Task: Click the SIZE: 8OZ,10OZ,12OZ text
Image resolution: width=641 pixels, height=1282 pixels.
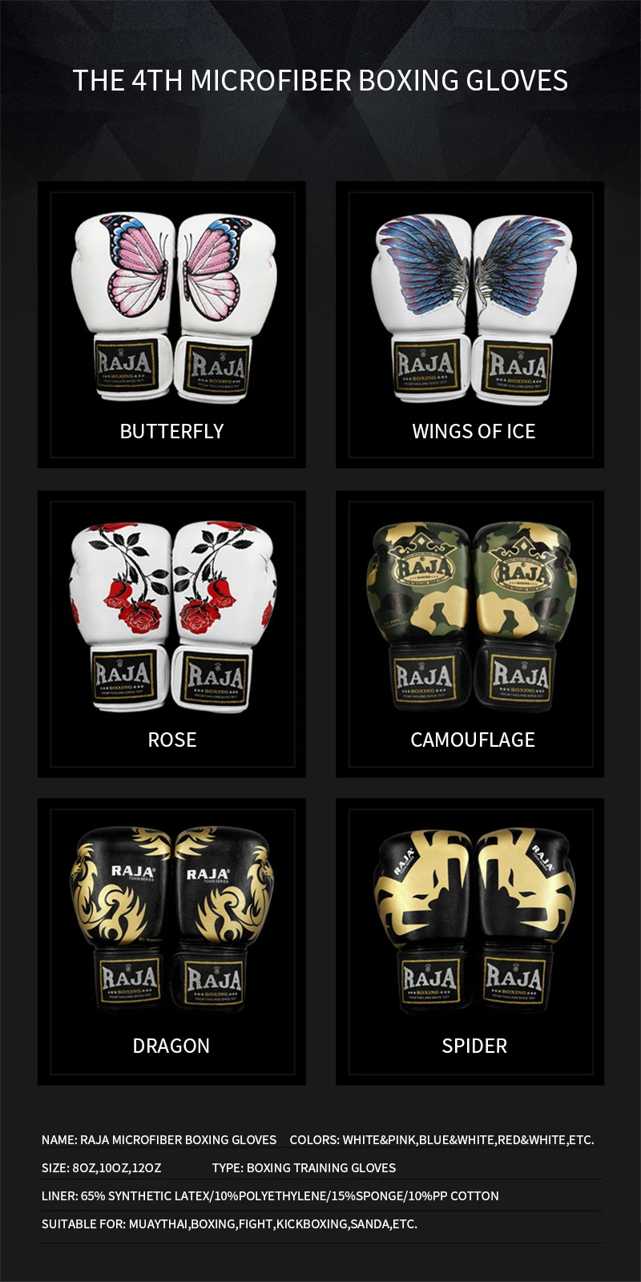Action: coord(101,1167)
